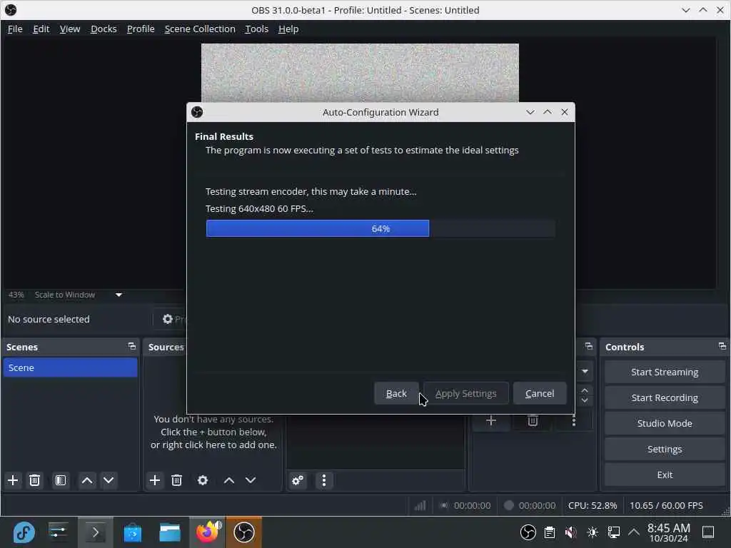Viewport: 731px width, 548px height.
Task: Increase transition duration stepper up arrow
Action: [x=585, y=390]
